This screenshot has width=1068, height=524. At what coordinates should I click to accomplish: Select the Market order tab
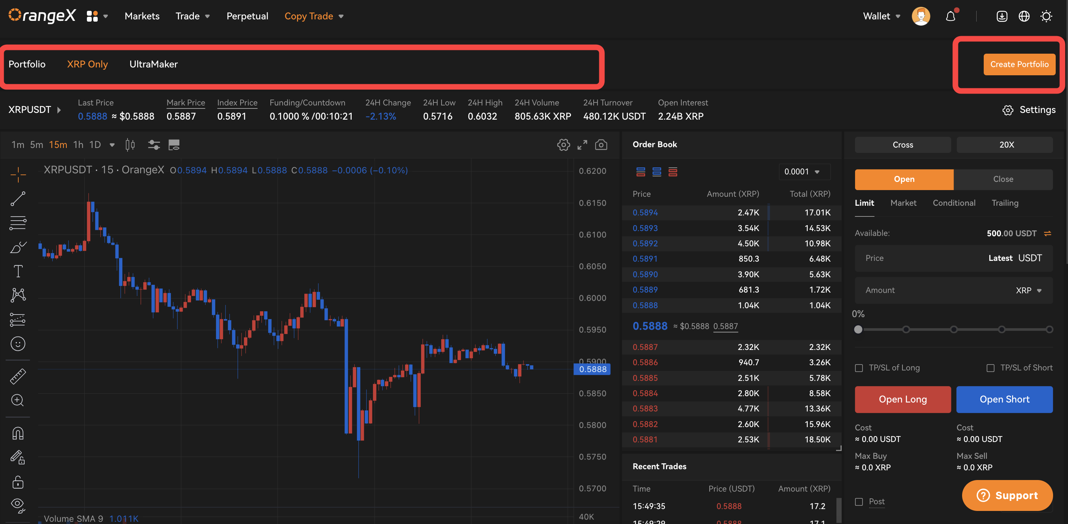[904, 203]
